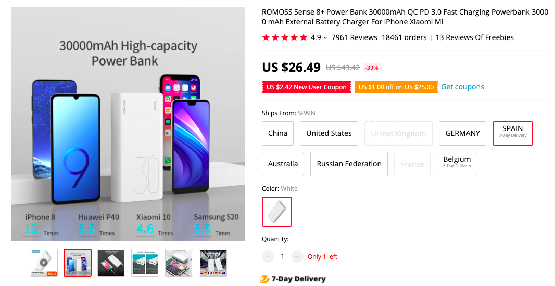This screenshot has width=555, height=286.
Task: Click the minus quantity button
Action: (x=268, y=256)
